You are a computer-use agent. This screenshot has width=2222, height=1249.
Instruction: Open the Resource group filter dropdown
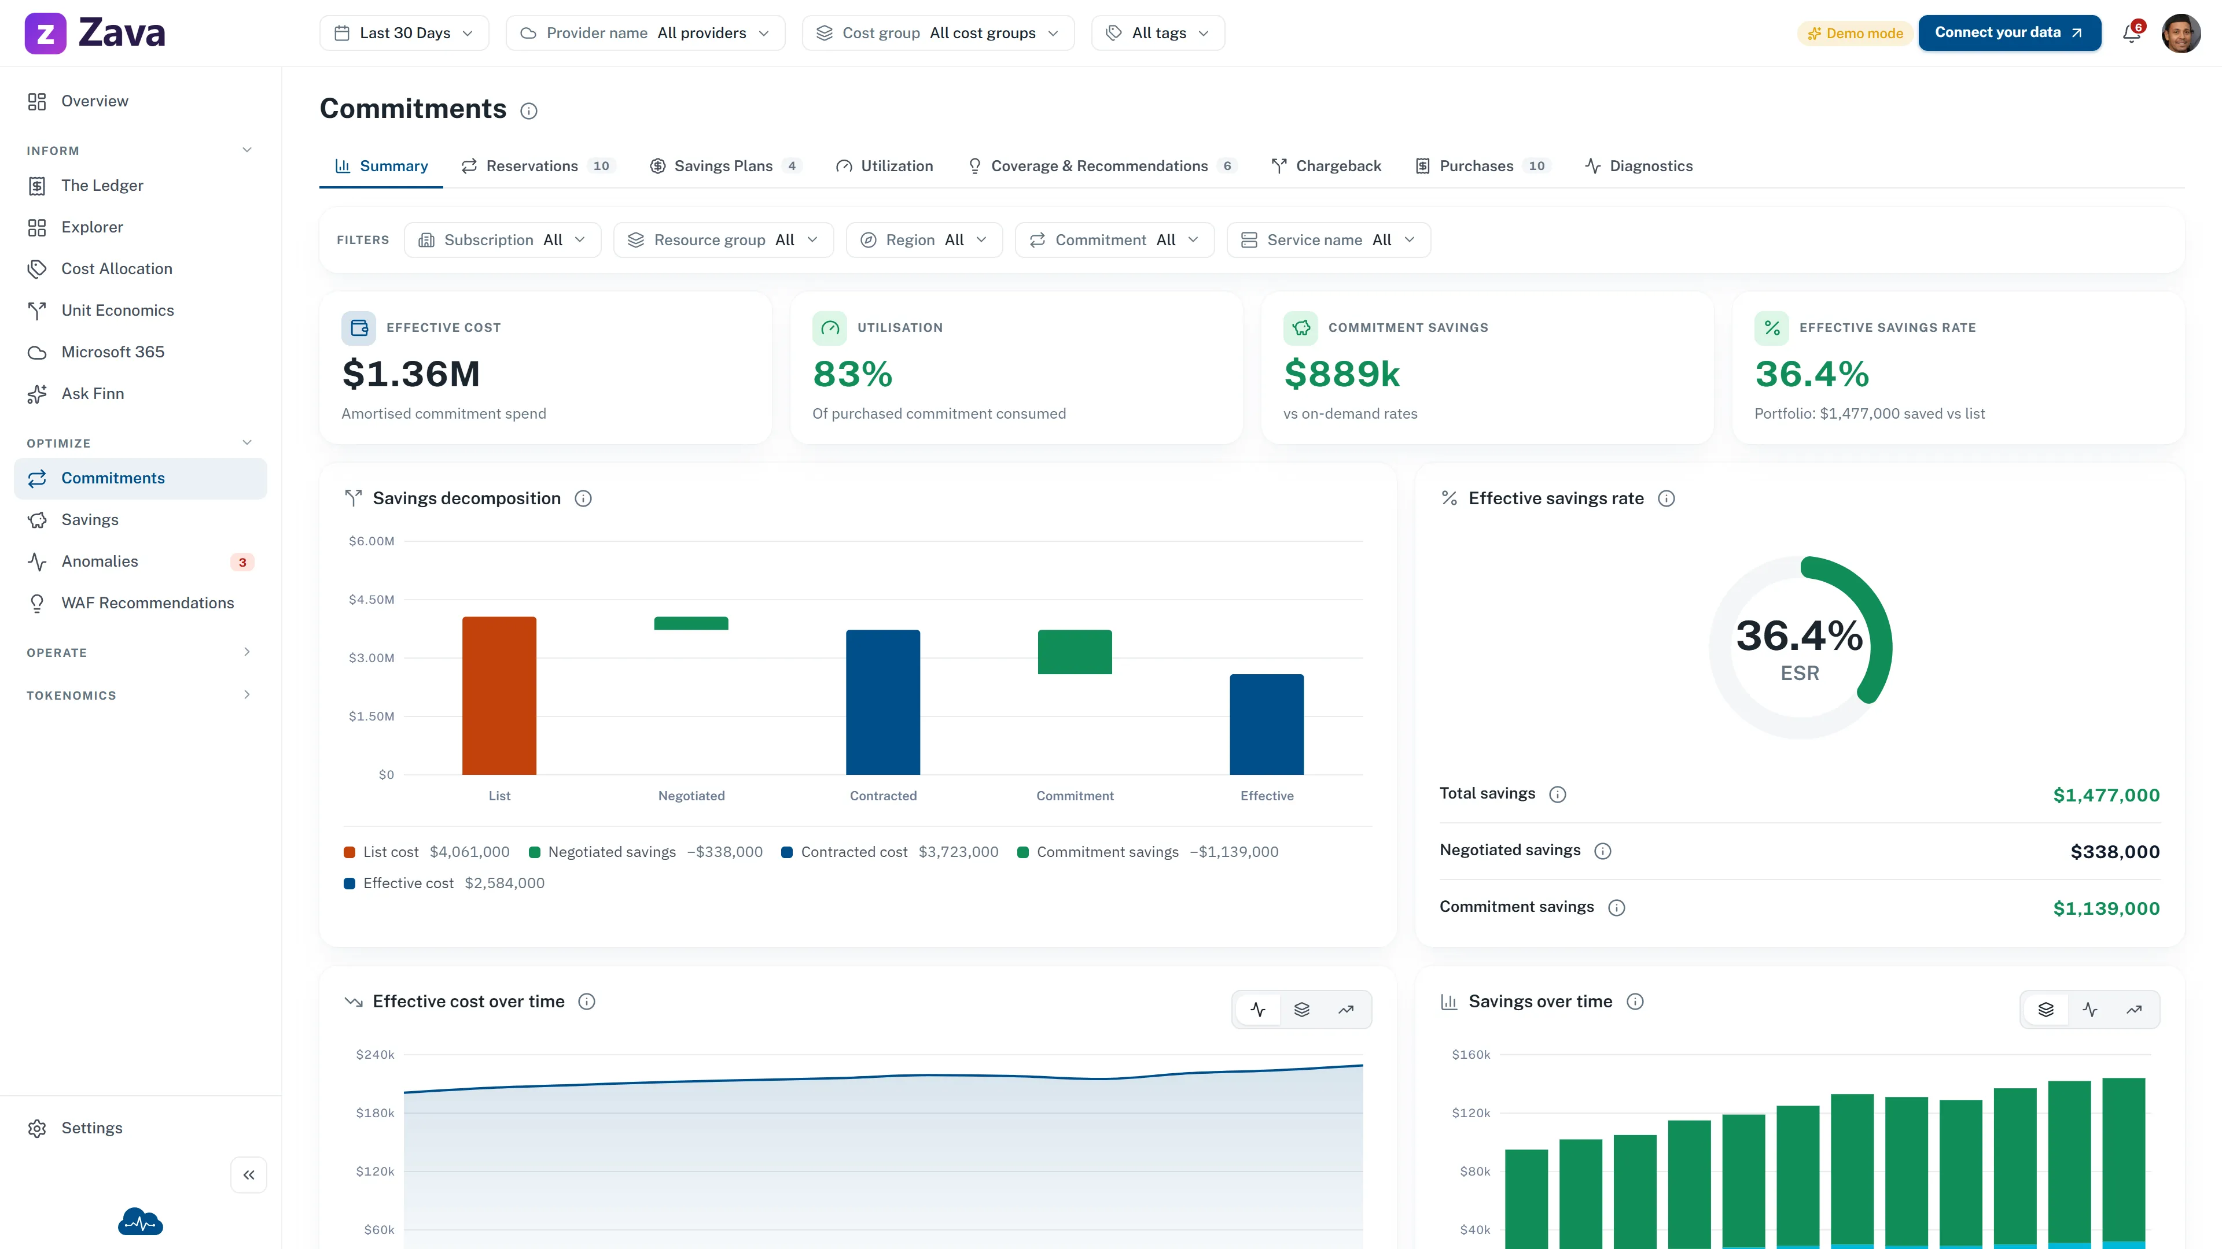[723, 239]
